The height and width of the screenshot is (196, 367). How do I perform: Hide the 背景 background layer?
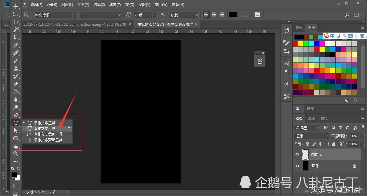coord(297,166)
